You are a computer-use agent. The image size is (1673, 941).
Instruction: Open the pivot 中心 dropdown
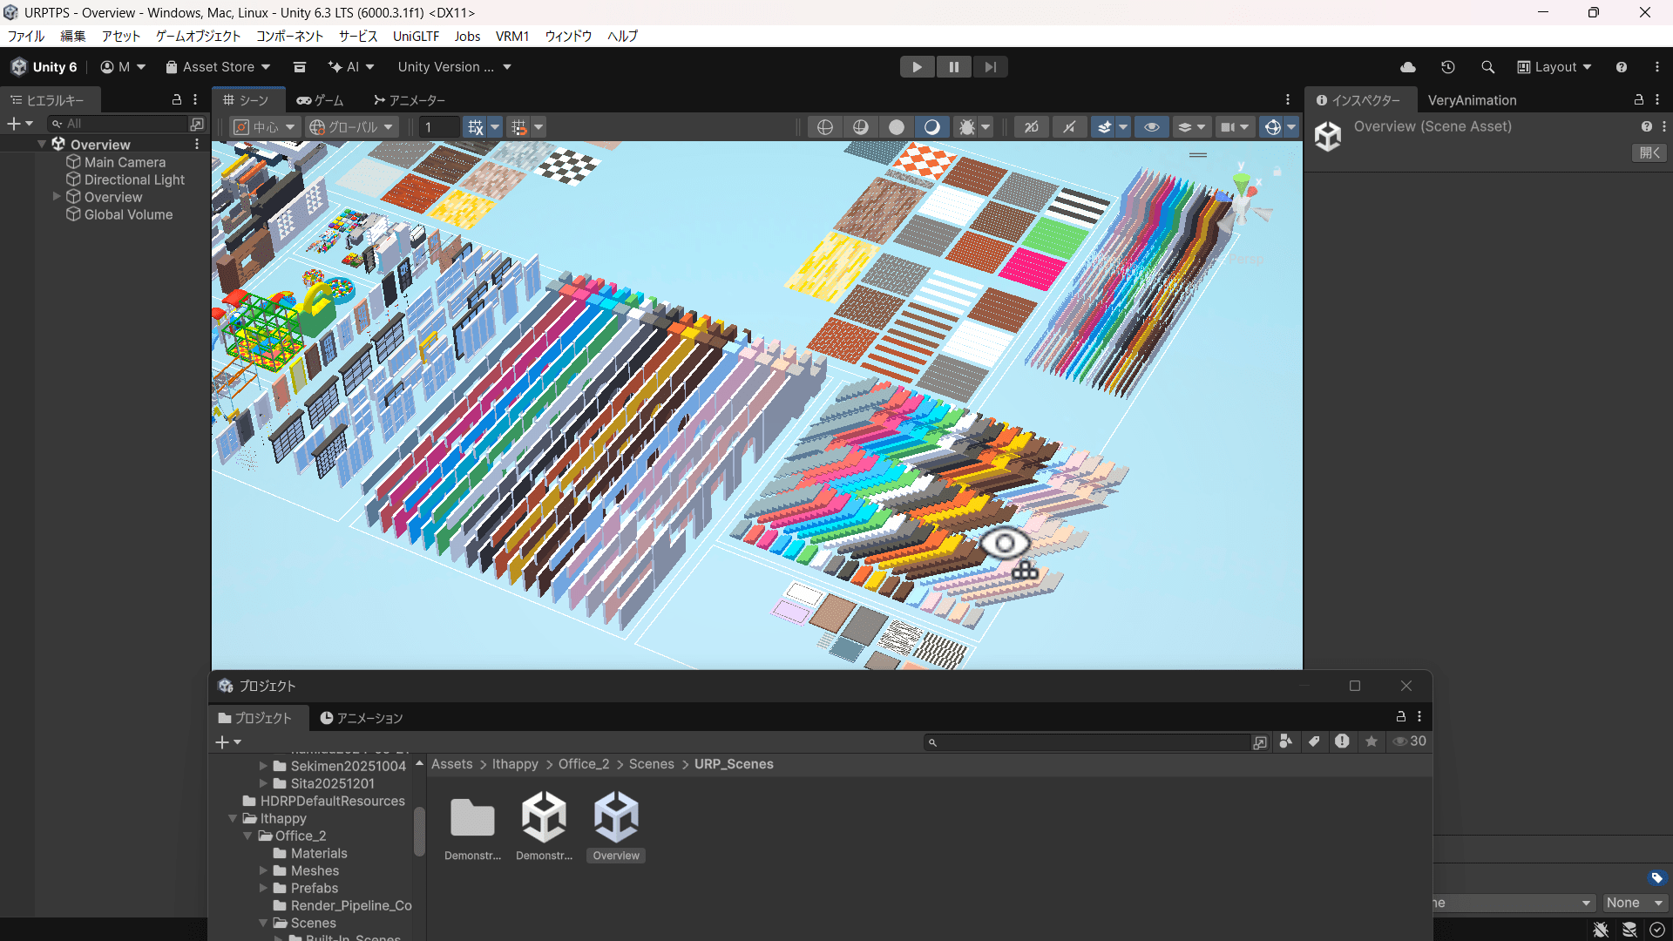click(266, 127)
